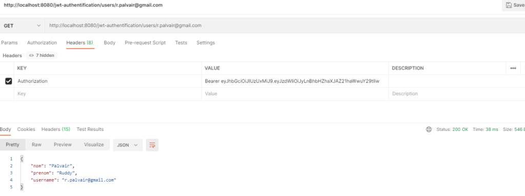The width and height of the screenshot is (525, 196).
Task: Click the VALUE column header
Action: [212, 68]
